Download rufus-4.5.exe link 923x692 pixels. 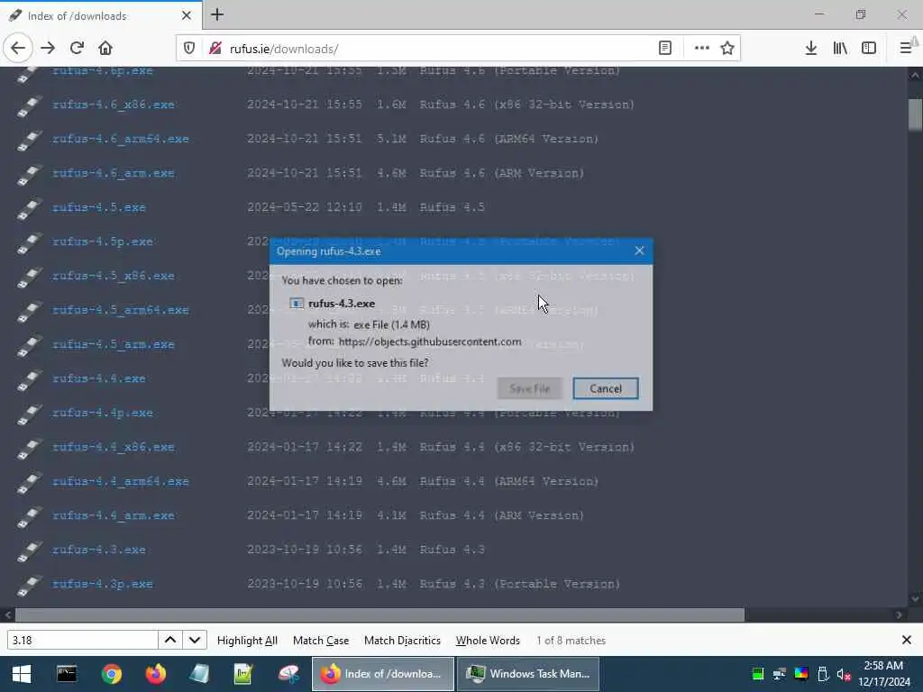[99, 207]
